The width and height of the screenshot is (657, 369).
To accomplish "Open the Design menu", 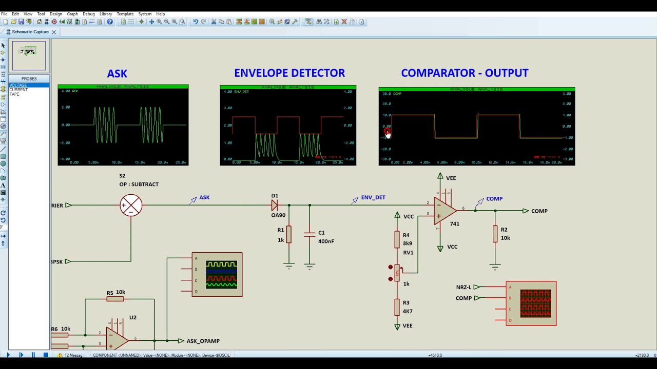I will click(x=56, y=14).
